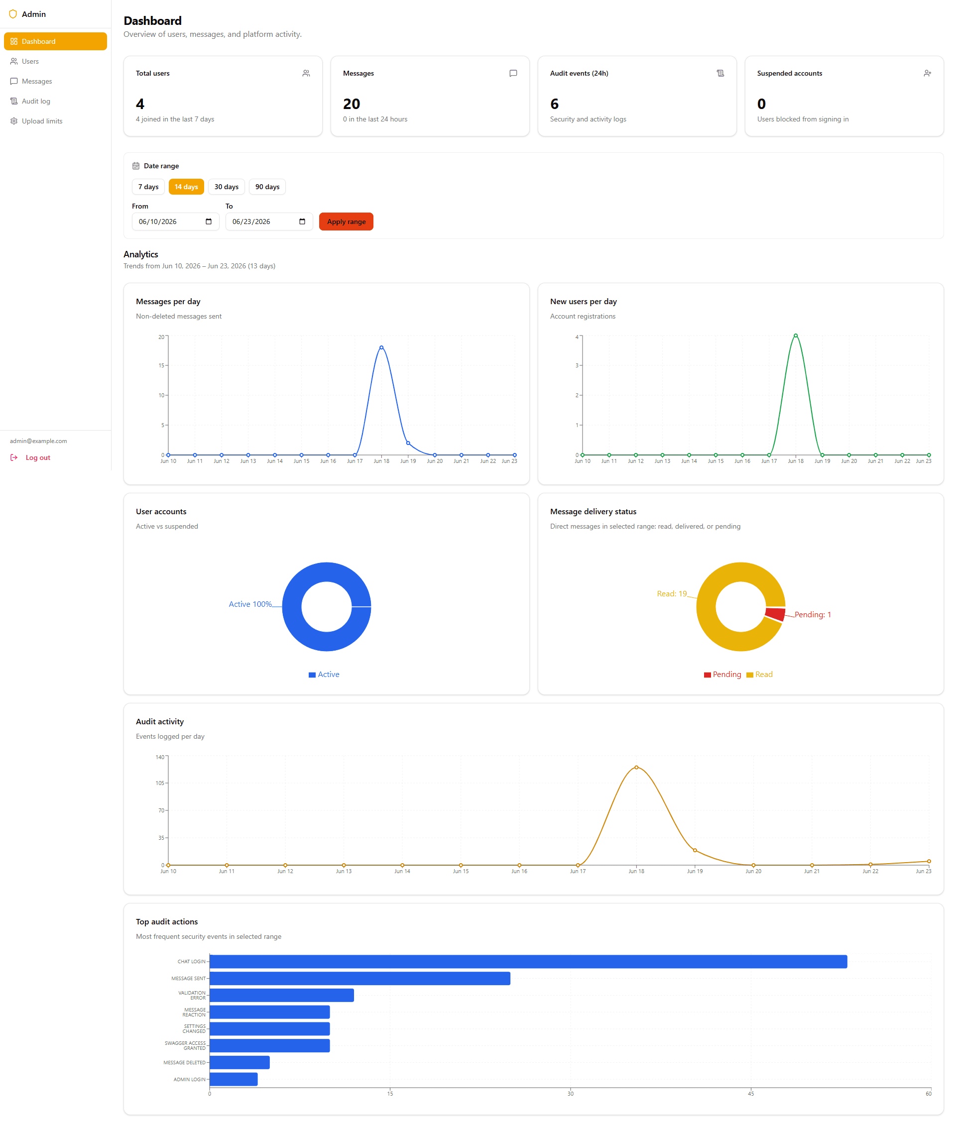Click the Jun 18 peak point on Audit activity chart
Screen dimensions: 956x1127
pyautogui.click(x=636, y=767)
